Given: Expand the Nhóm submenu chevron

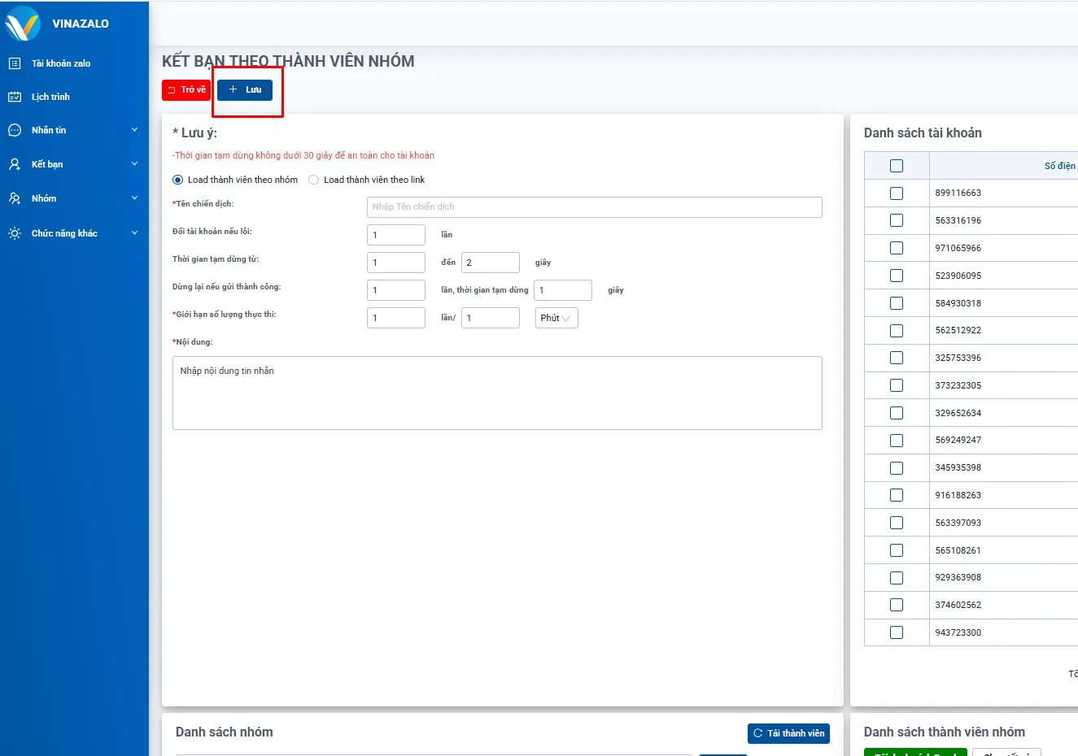Looking at the screenshot, I should [134, 198].
